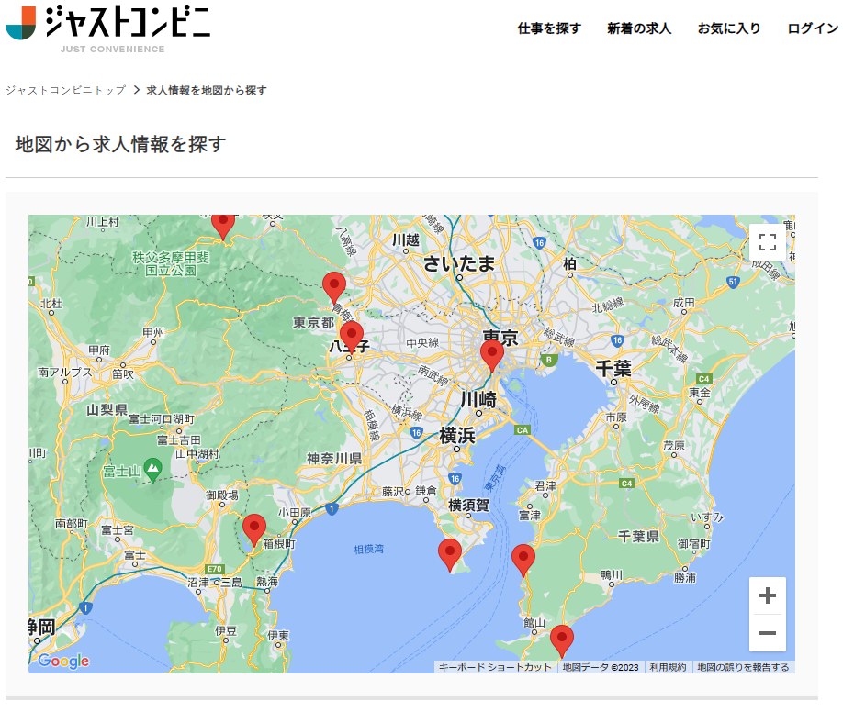
Task: Open お気に入り menu item
Action: [x=729, y=28]
